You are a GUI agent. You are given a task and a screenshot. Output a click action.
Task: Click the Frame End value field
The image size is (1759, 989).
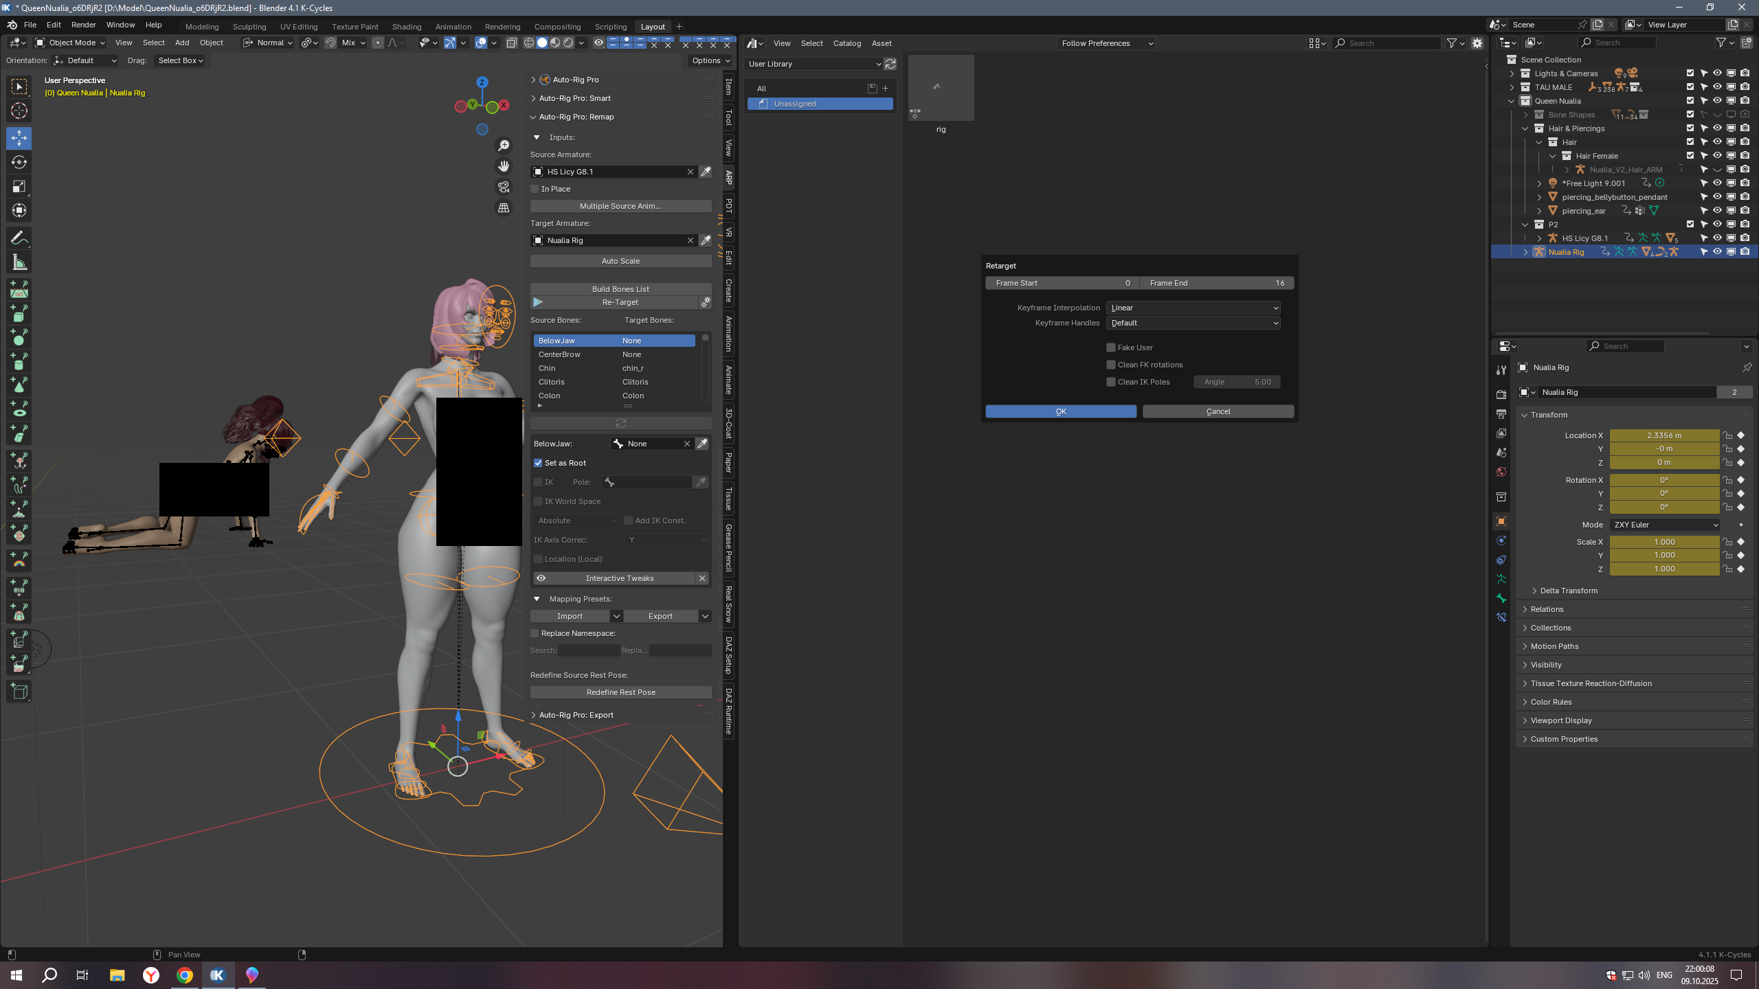[1217, 283]
